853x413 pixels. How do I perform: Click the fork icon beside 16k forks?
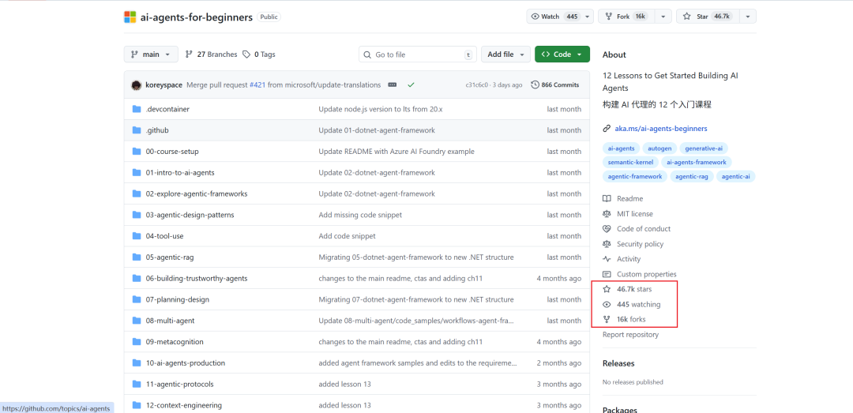(607, 319)
